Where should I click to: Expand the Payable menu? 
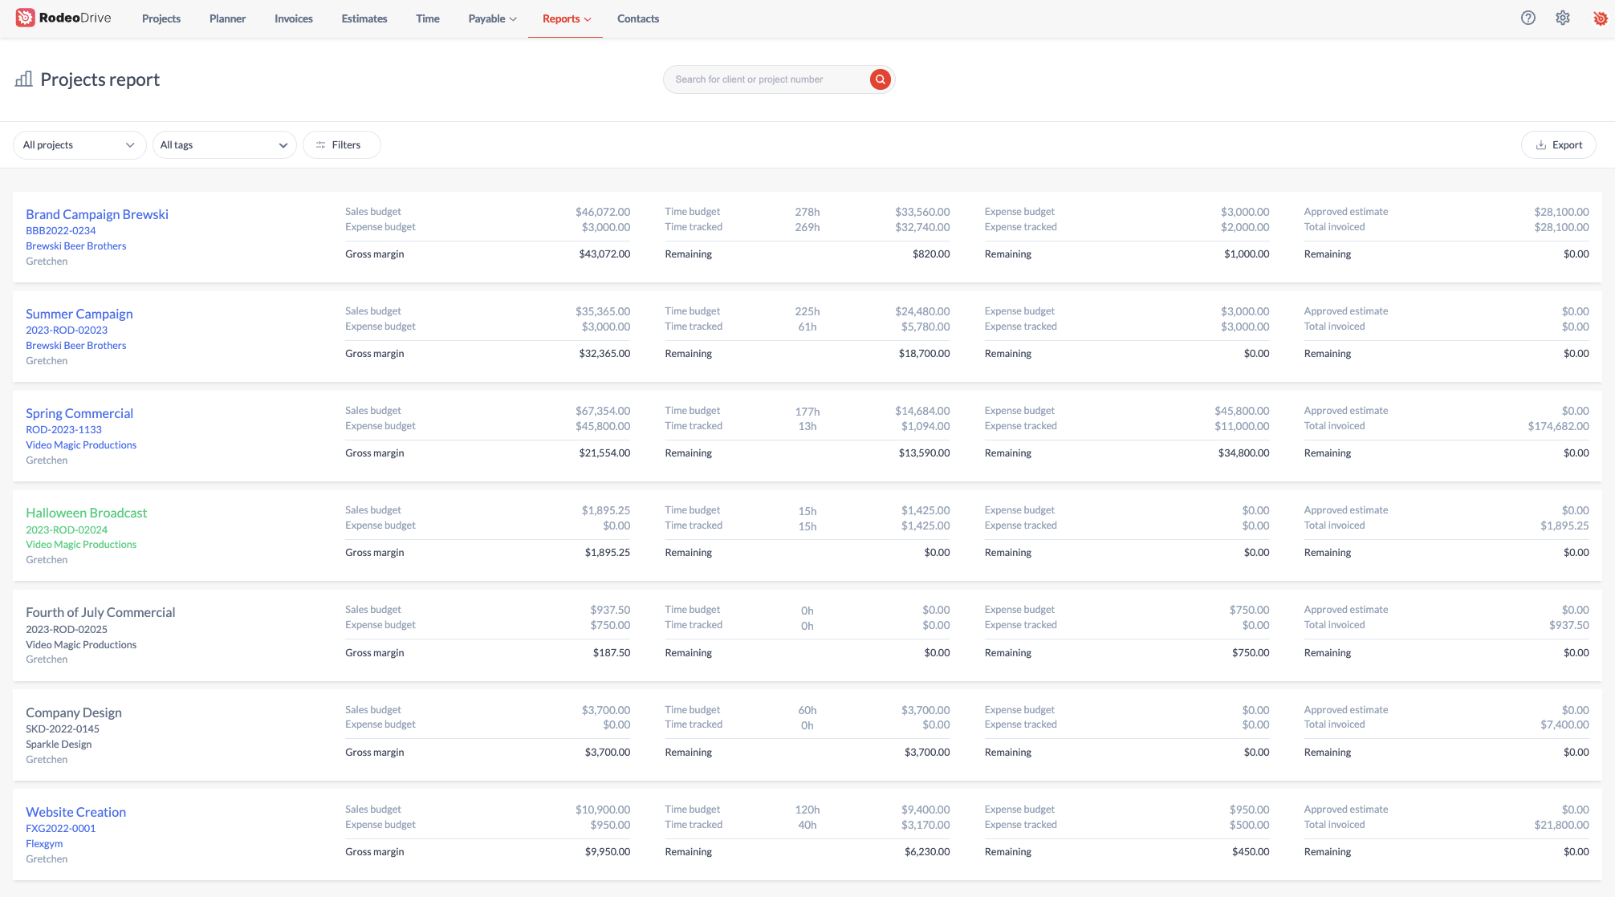491,18
